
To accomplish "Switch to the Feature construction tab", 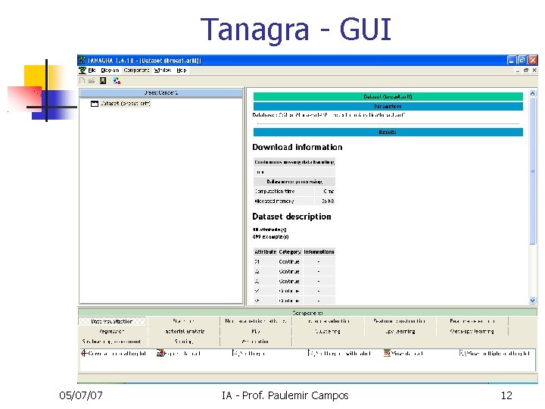I will pos(400,321).
